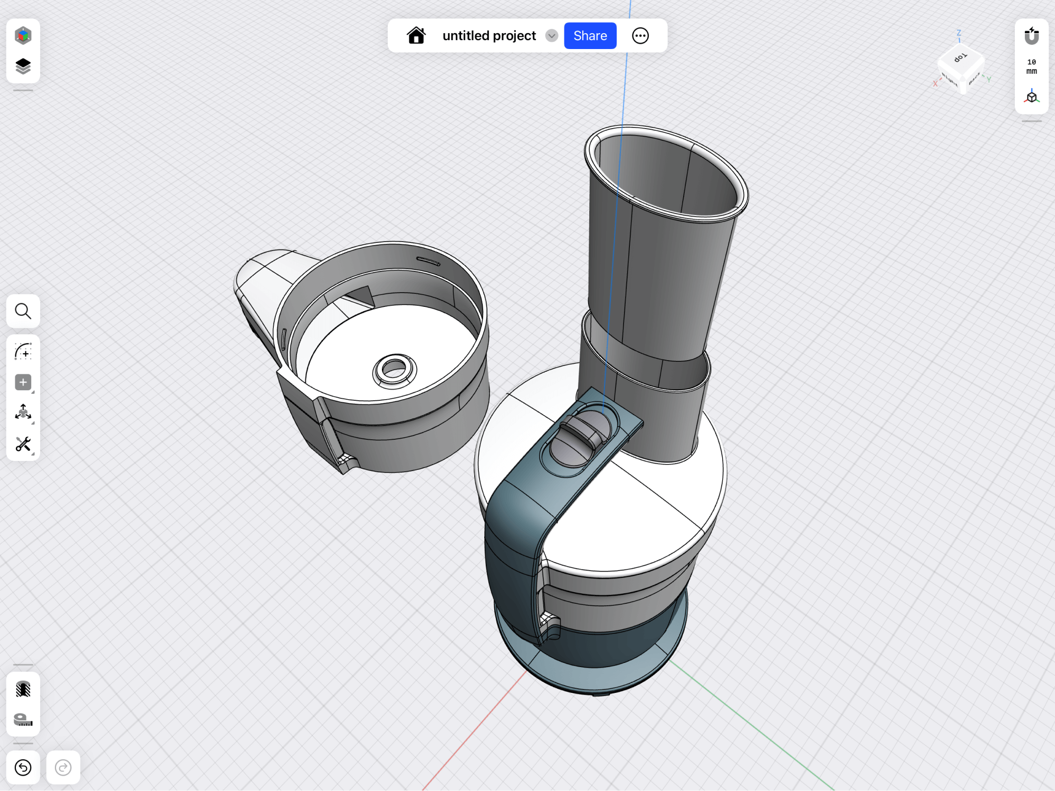Open the materials color cube panel
This screenshot has width=1055, height=791.
click(23, 36)
